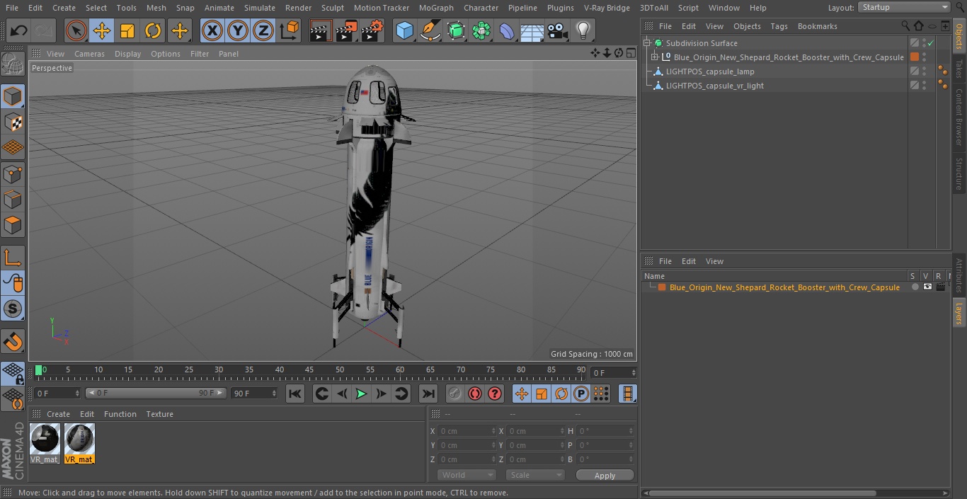Expand the Subdivision Surface object tree
967x499 pixels.
[646, 43]
